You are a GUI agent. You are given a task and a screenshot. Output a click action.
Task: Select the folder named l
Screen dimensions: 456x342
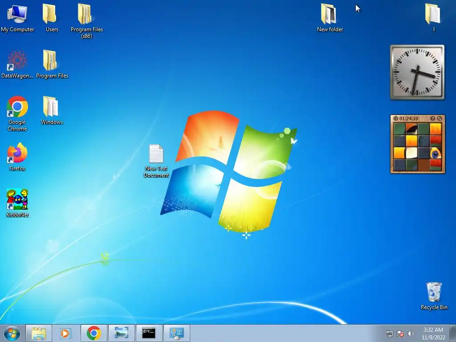[433, 18]
